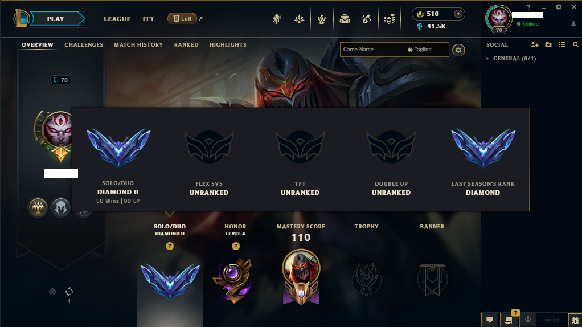Open the chat bubble icon at bottom
582x327 pixels.
pos(490,320)
